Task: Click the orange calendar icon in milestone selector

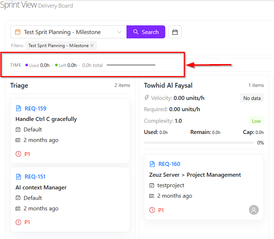Action: pyautogui.click(x=17, y=32)
